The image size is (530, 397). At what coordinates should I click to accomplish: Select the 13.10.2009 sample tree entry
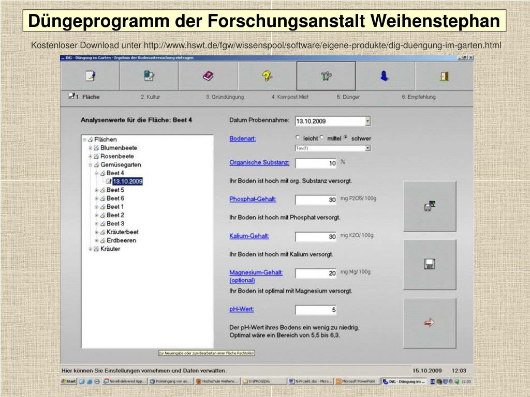[127, 181]
